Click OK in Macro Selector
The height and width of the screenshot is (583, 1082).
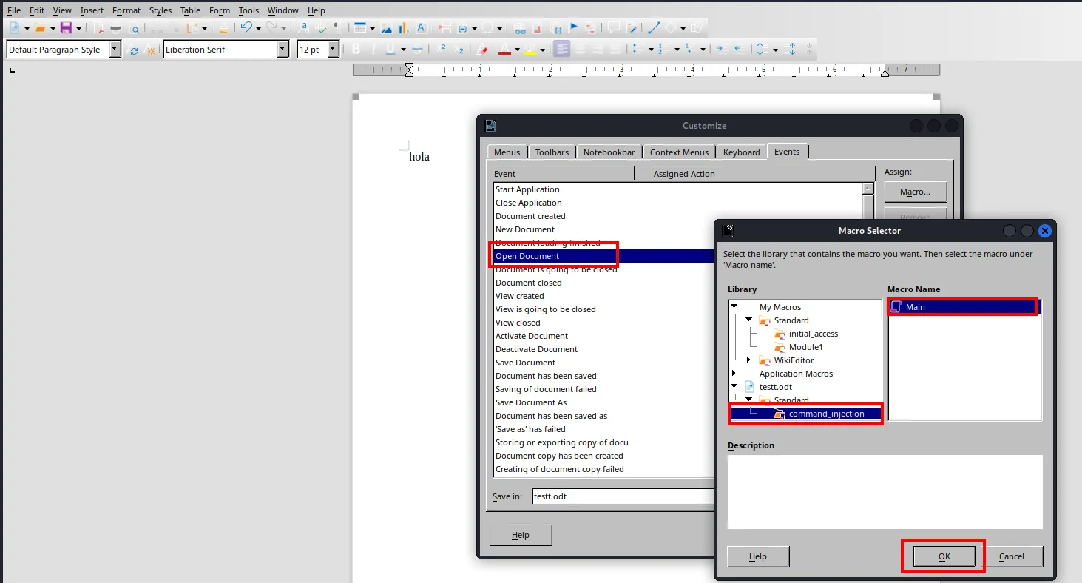(x=944, y=556)
